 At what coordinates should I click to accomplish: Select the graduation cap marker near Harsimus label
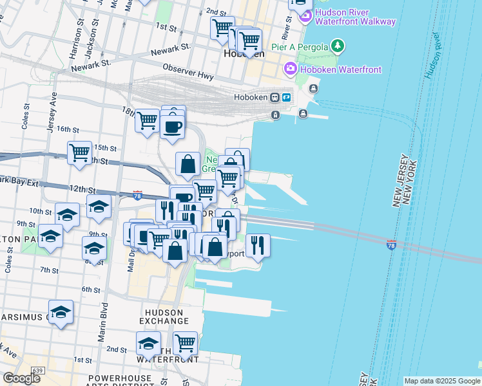tap(61, 313)
